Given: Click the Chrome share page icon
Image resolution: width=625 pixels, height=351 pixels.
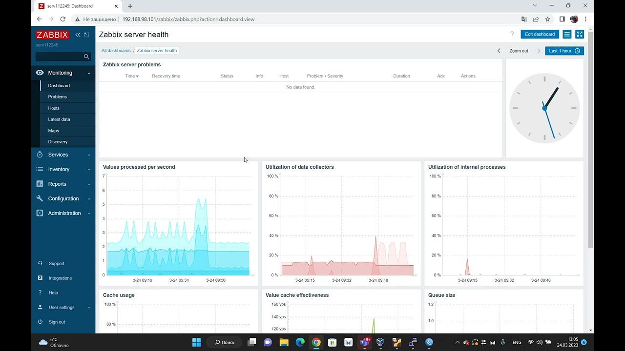Looking at the screenshot, I should [x=536, y=19].
